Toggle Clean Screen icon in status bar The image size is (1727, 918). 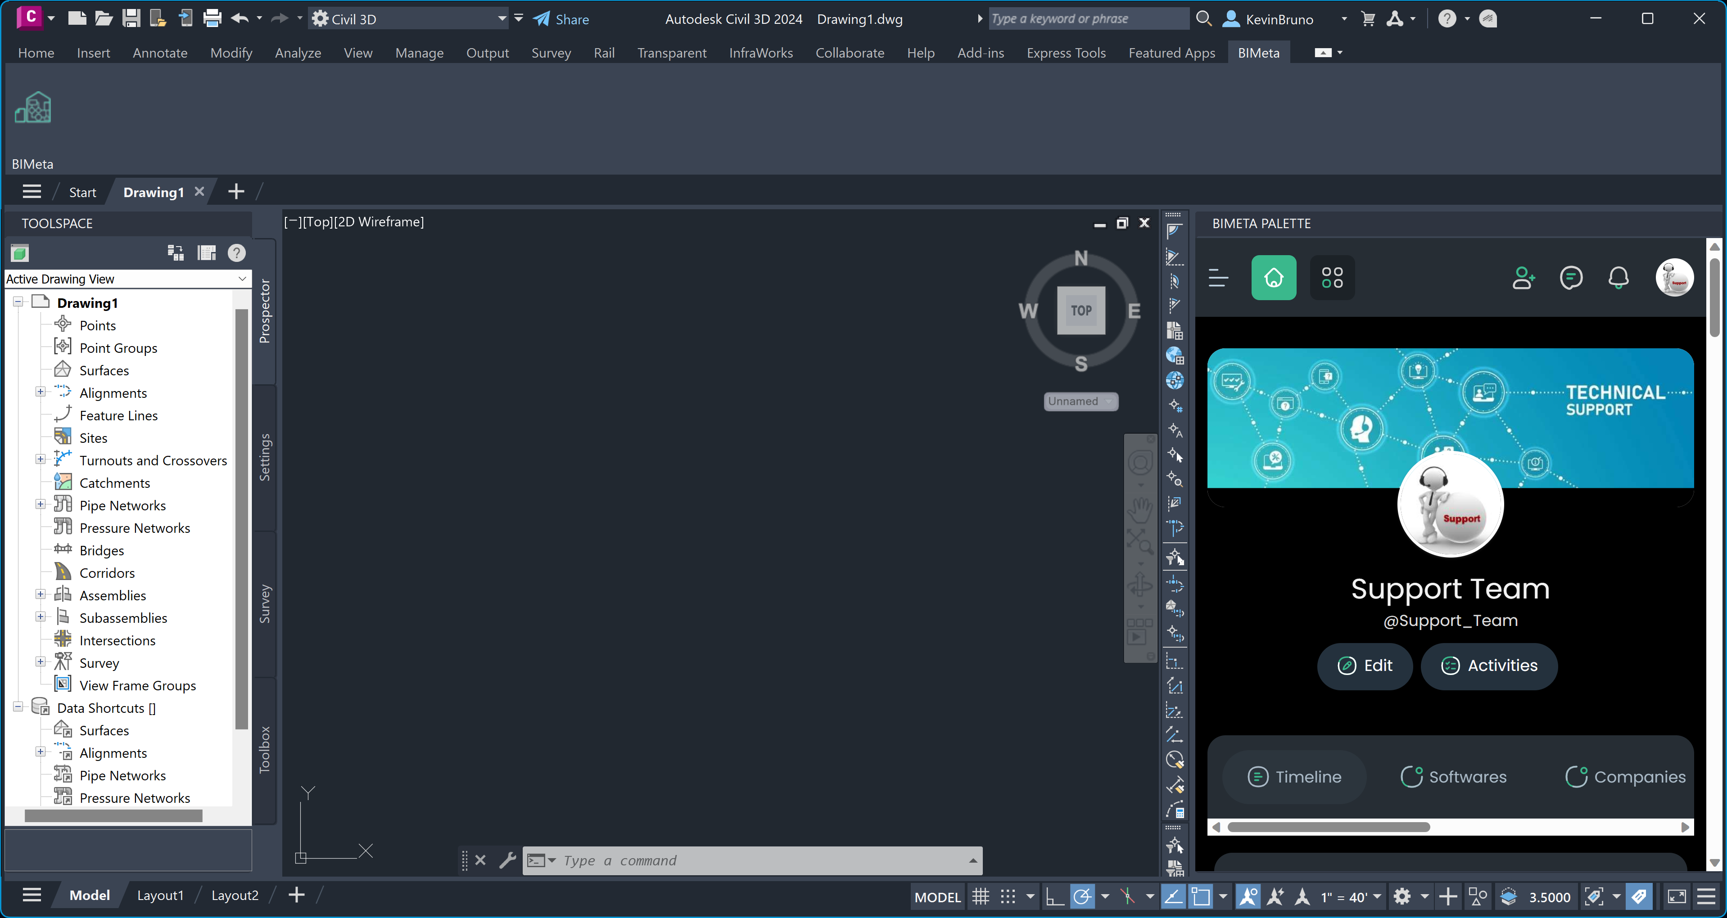(1677, 896)
